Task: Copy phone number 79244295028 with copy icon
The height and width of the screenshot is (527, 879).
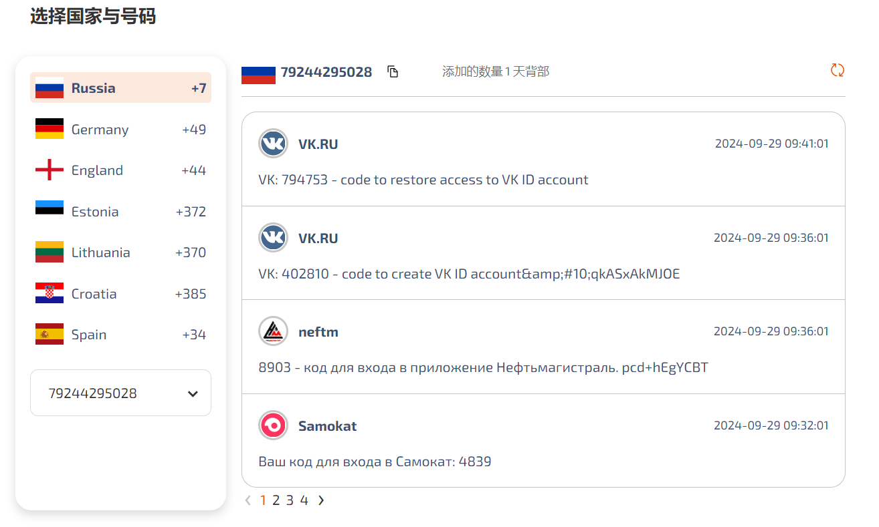Action: click(x=393, y=71)
